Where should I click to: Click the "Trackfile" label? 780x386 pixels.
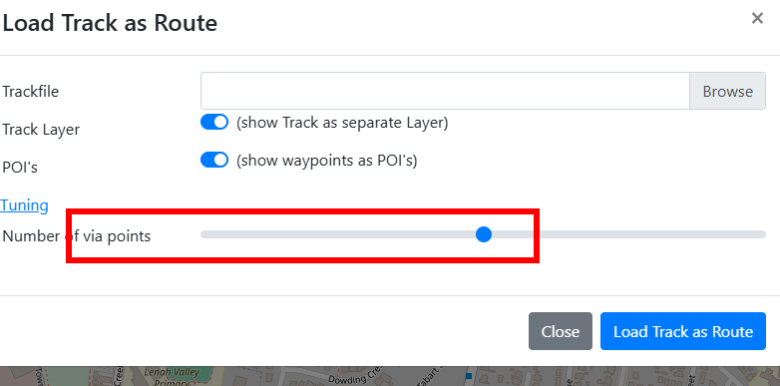30,92
